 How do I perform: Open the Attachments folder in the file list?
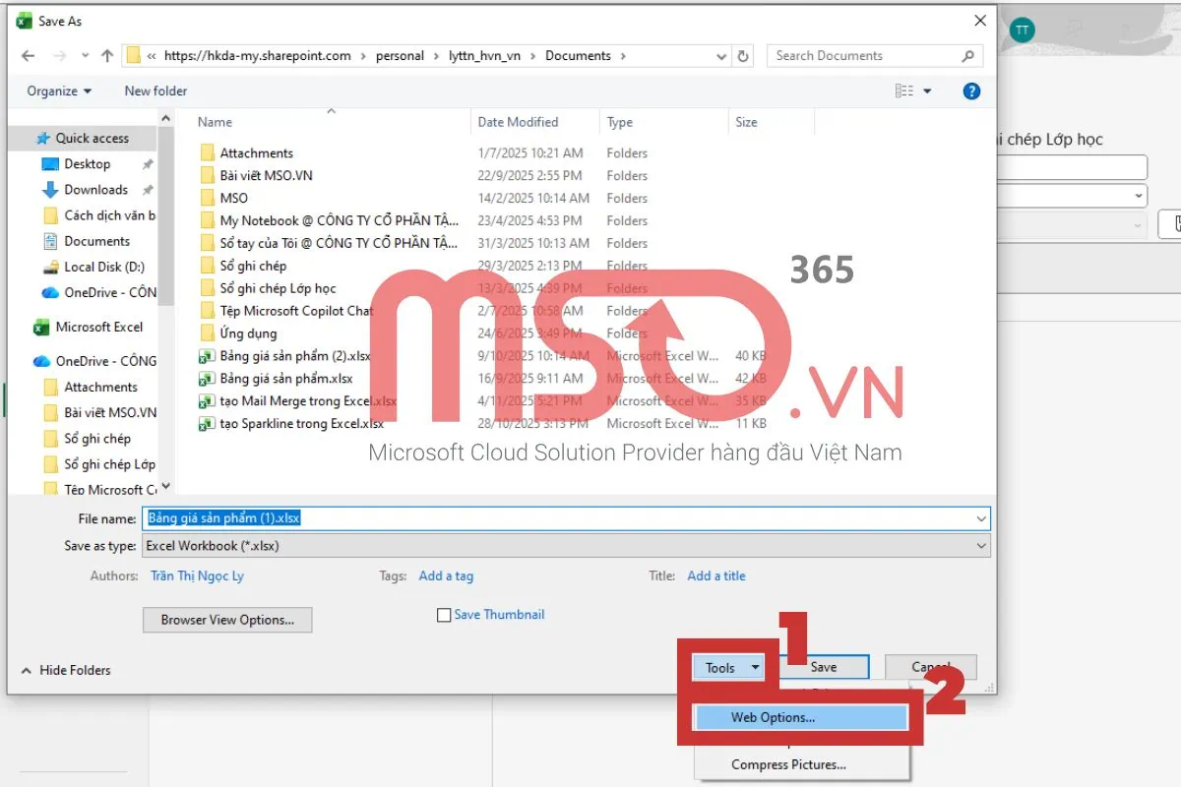click(x=258, y=152)
